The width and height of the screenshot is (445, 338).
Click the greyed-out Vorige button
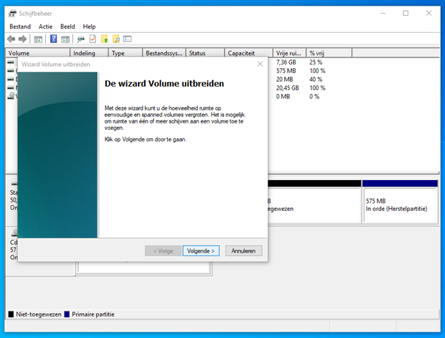163,251
